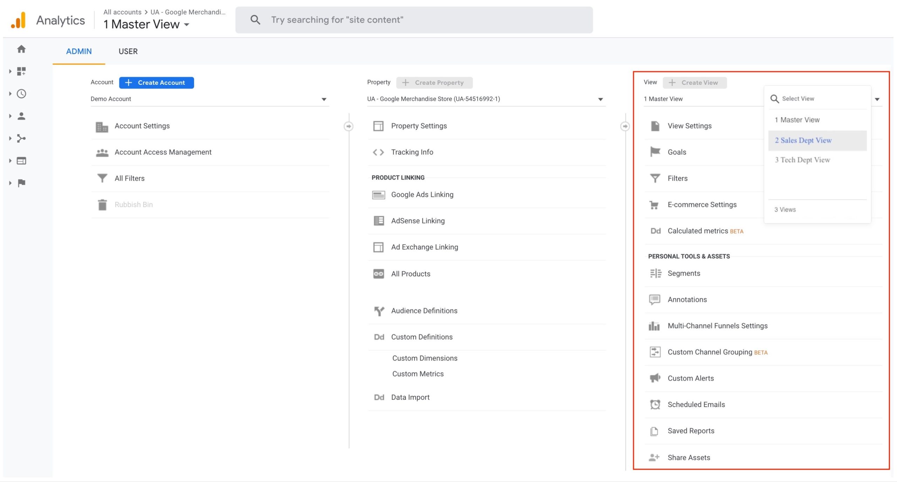Click the Analytics logo icon
This screenshot has height=482, width=897.
click(19, 20)
